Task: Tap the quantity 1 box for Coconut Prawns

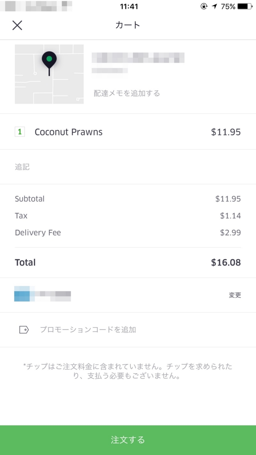Action: (20, 132)
